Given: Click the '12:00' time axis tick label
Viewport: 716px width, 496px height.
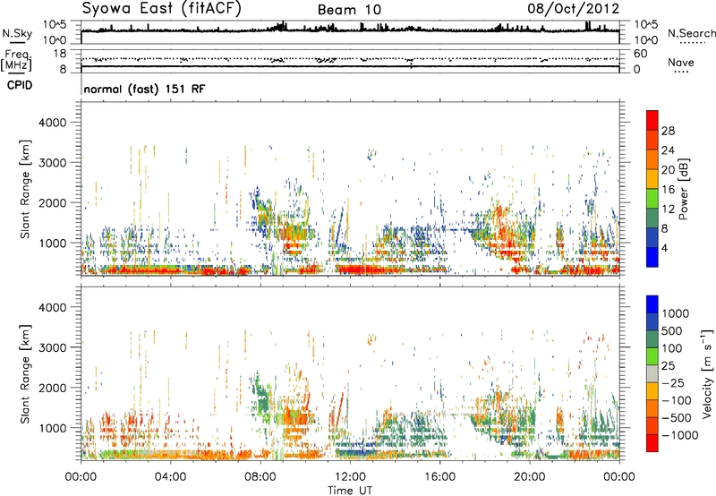Looking at the screenshot, I should (350, 477).
